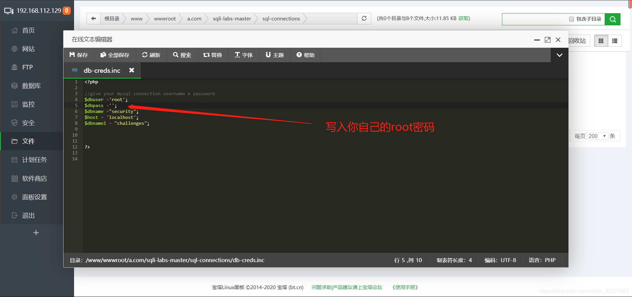Click the 语言: PHP status item
Image resolution: width=632 pixels, height=297 pixels.
point(542,260)
